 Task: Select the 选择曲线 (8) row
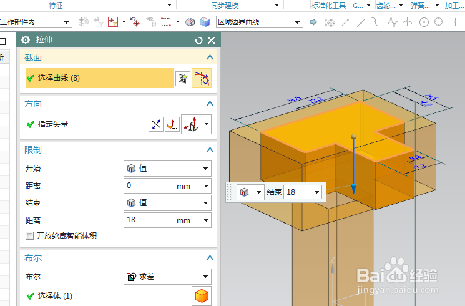pos(100,78)
